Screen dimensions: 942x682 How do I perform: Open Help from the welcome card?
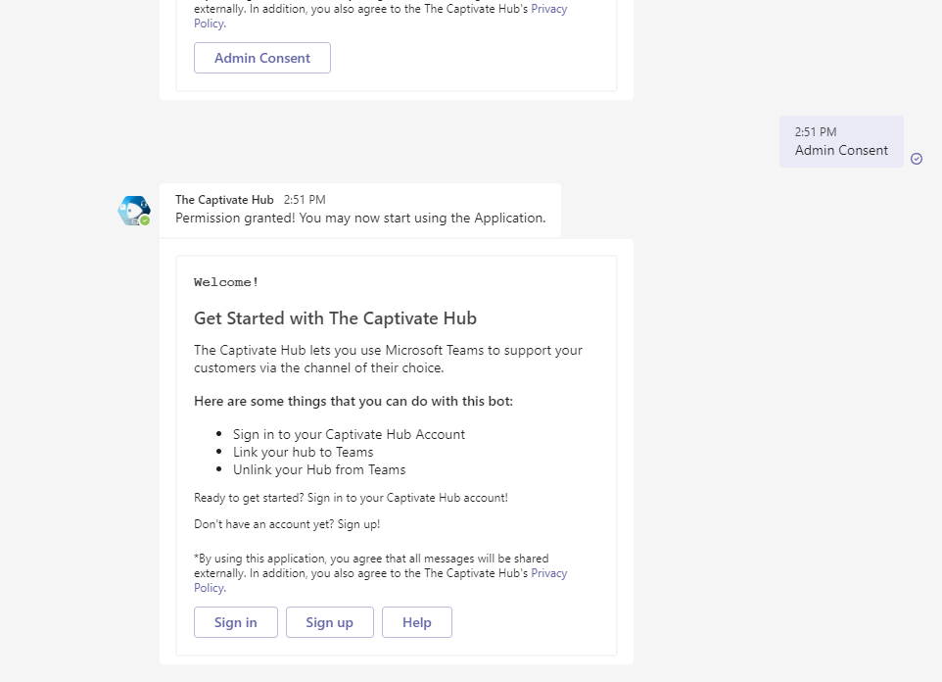point(416,622)
